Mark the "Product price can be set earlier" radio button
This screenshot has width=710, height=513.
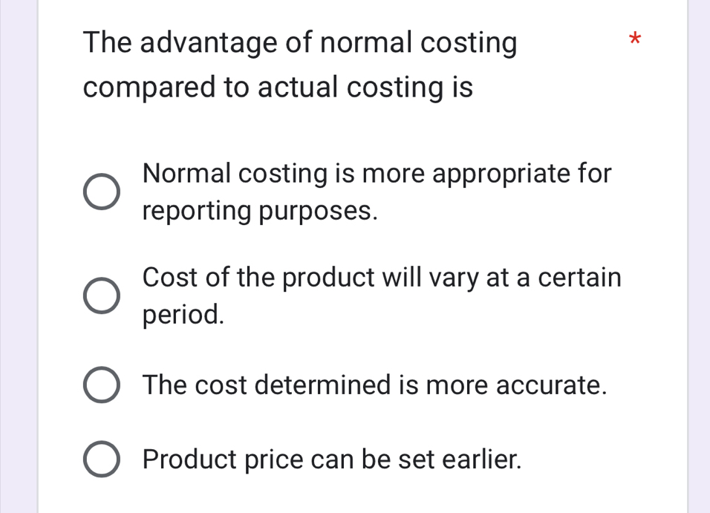(x=100, y=460)
